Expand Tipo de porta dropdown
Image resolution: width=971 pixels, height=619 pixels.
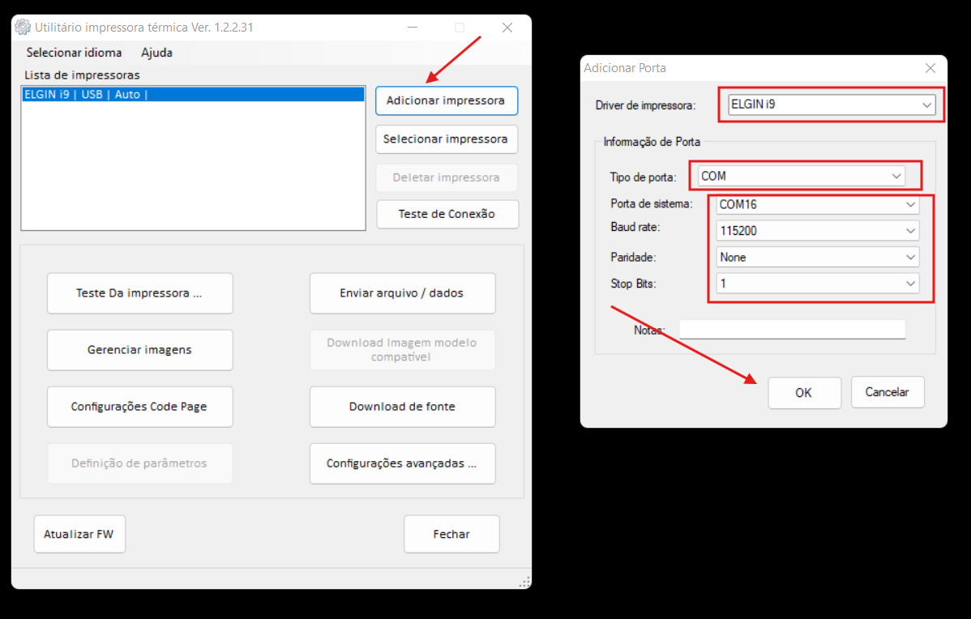point(801,176)
